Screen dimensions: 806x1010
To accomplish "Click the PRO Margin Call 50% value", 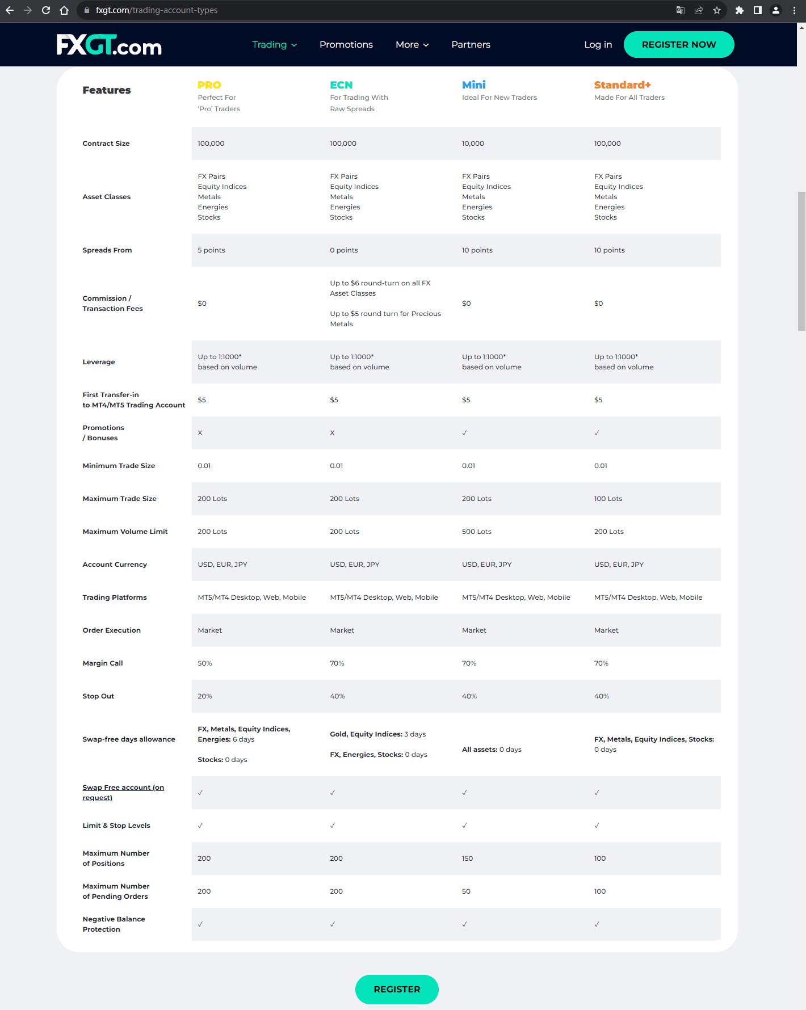I will point(205,663).
